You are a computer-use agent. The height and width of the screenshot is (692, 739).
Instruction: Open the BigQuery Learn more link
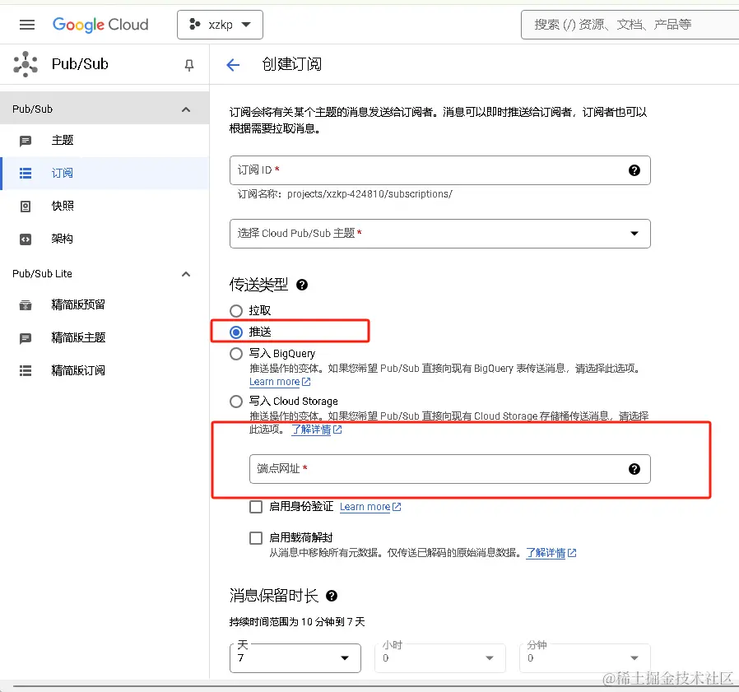(x=280, y=382)
